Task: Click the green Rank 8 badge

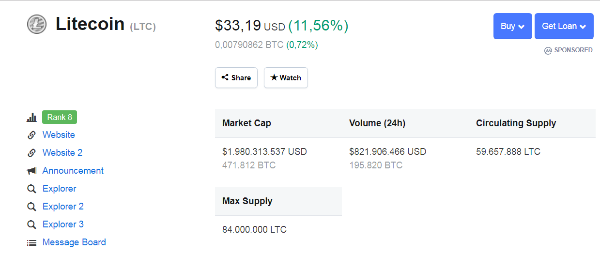Action: click(x=60, y=117)
